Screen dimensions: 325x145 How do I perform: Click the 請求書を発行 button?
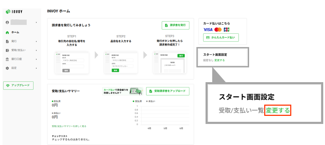pos(175,25)
